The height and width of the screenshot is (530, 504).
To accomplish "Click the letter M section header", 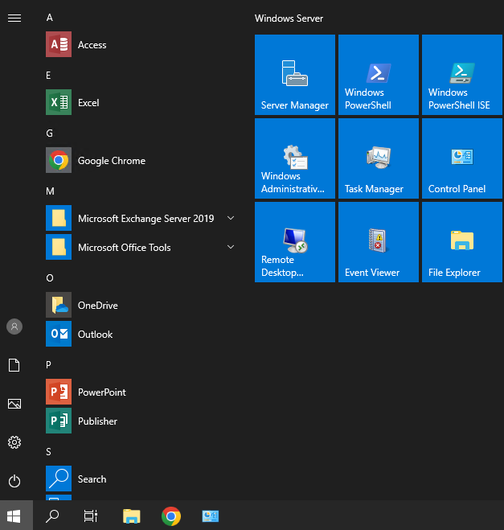I will tap(50, 191).
